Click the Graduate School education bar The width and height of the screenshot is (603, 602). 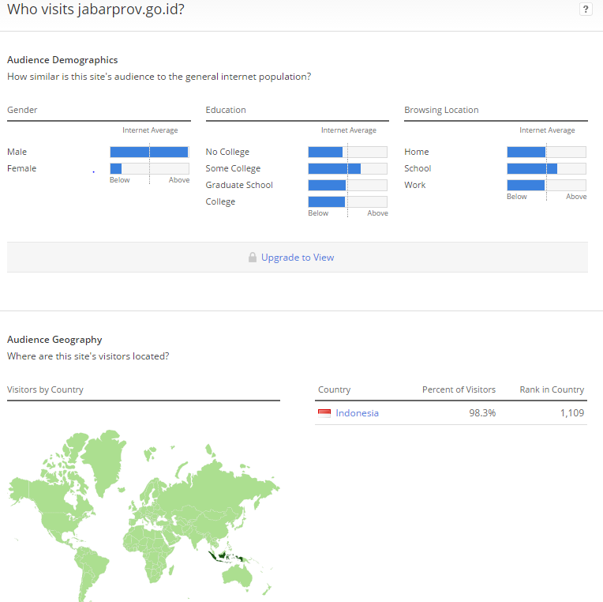pyautogui.click(x=347, y=185)
